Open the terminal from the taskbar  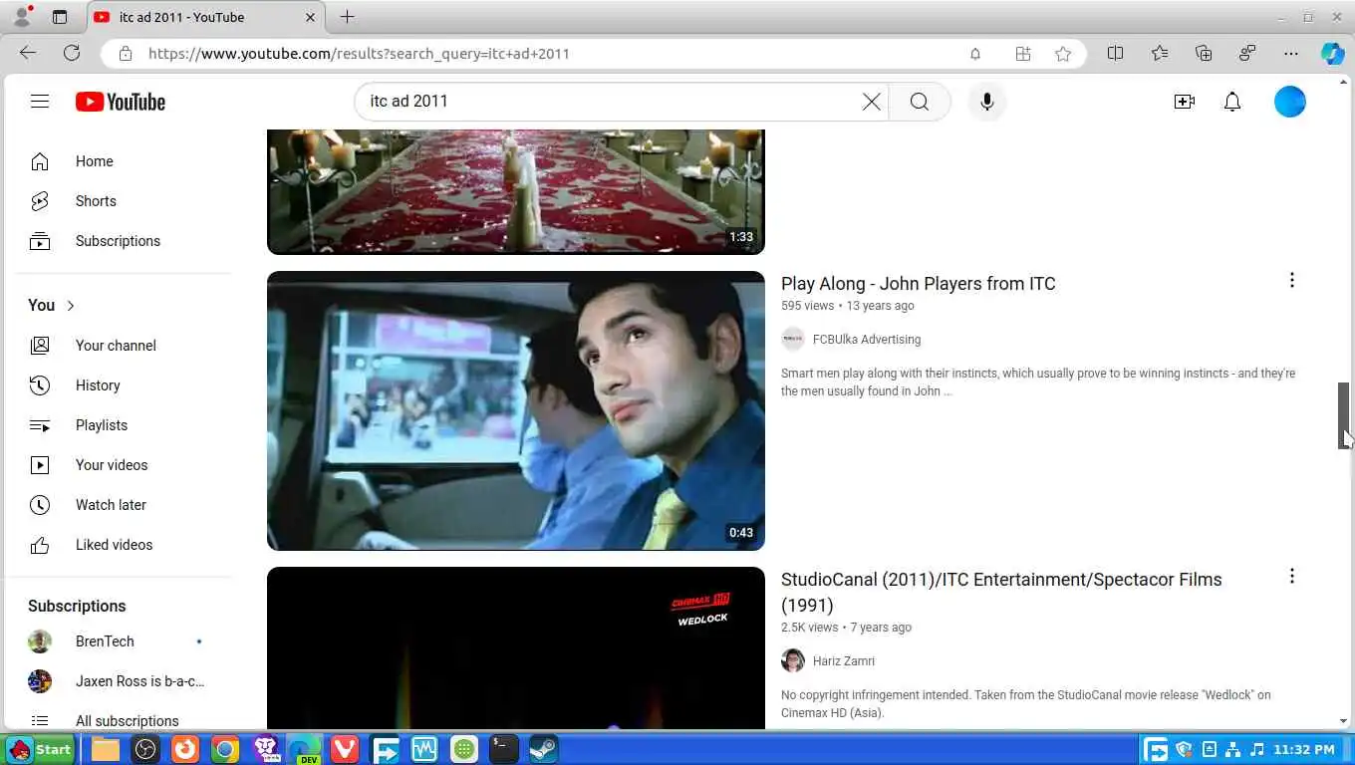504,749
